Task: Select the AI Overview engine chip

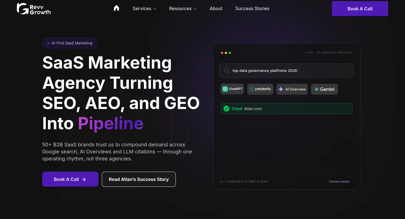Action: [292, 89]
